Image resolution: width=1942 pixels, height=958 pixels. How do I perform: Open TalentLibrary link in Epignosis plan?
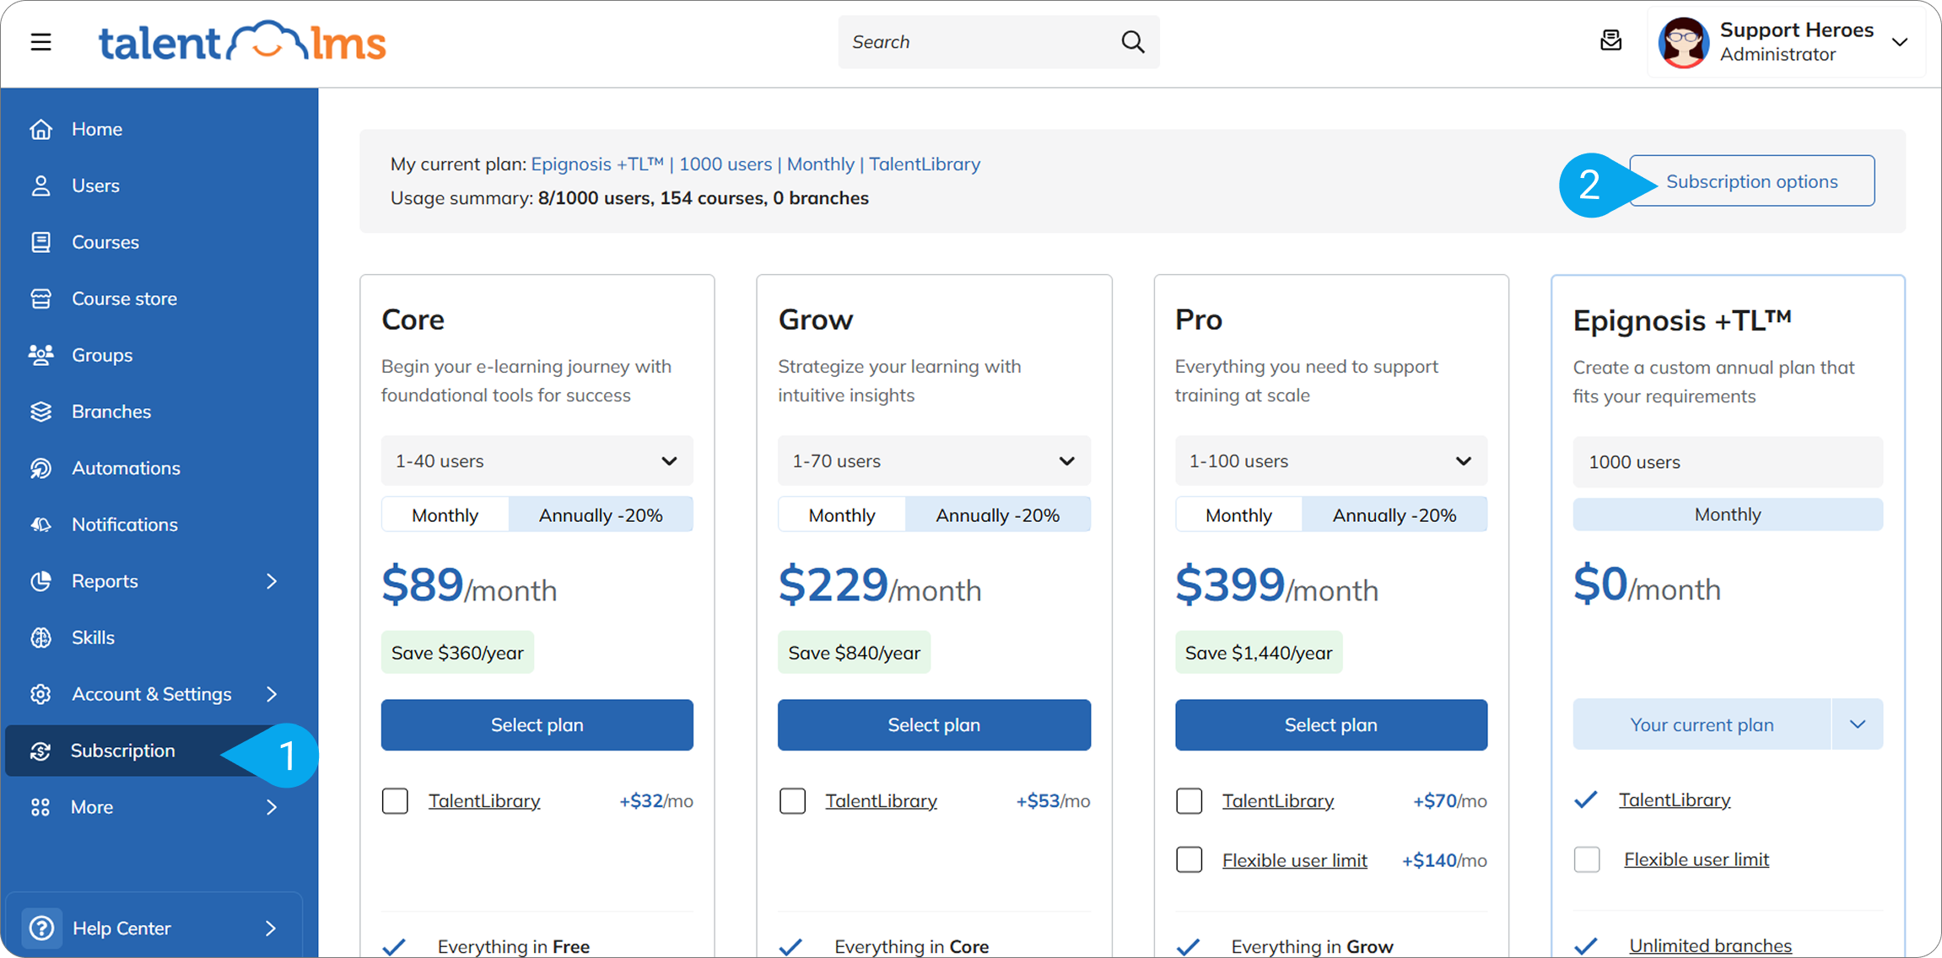click(1674, 799)
